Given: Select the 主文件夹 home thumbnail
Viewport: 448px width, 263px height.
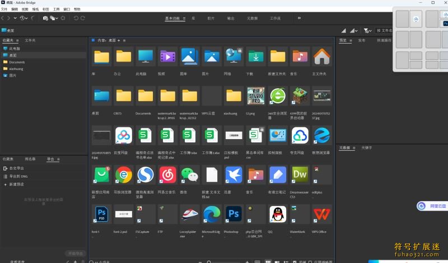Looking at the screenshot, I should (321, 57).
